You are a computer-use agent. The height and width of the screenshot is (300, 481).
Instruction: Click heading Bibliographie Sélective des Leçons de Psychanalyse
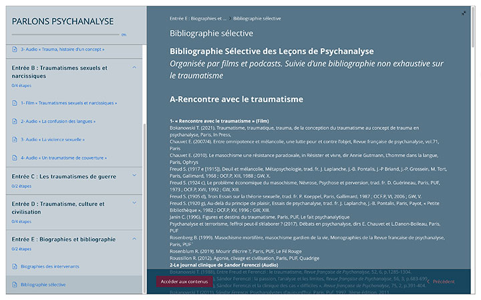pos(272,51)
